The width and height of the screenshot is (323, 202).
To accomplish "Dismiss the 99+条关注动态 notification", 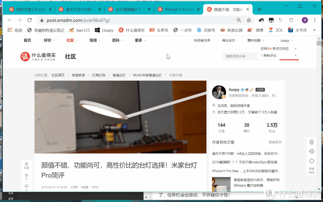I will 295,49.
